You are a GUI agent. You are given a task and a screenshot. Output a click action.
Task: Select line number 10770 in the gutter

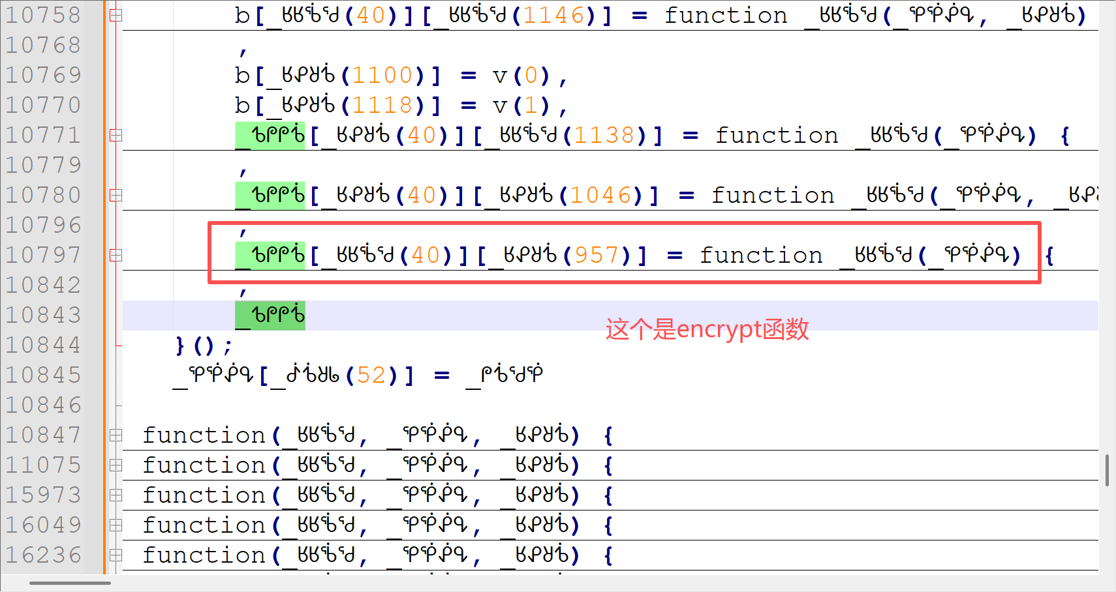coord(43,105)
